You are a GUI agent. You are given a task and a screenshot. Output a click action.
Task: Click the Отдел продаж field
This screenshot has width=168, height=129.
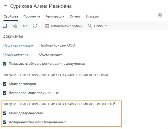click(103, 54)
